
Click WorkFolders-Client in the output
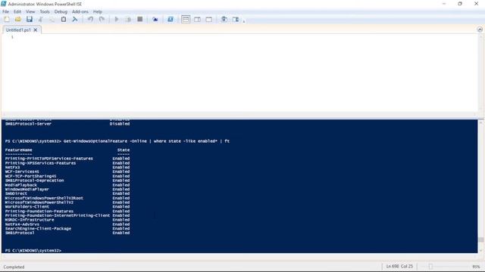pyautogui.click(x=27, y=206)
